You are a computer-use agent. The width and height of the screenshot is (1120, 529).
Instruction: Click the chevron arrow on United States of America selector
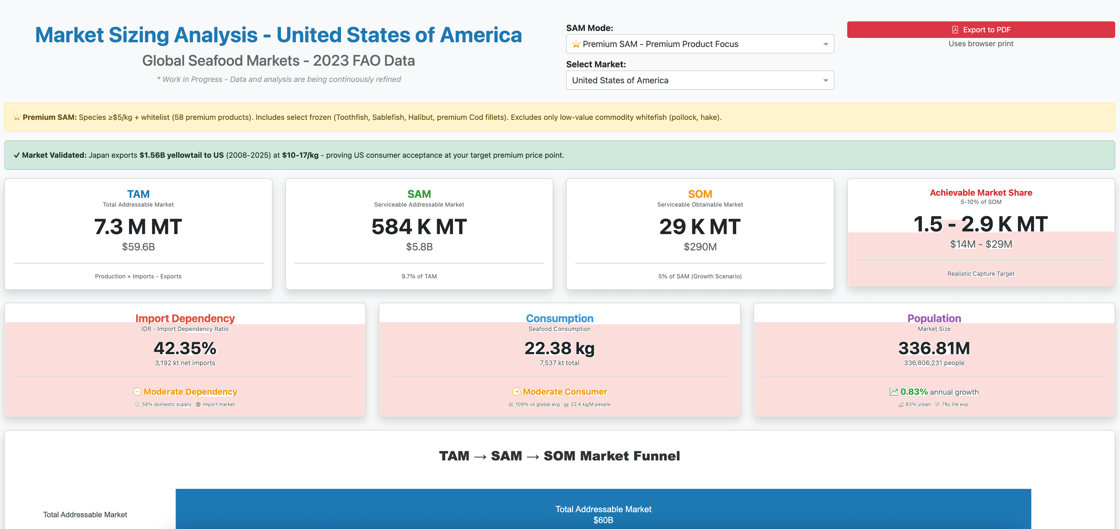pos(826,80)
